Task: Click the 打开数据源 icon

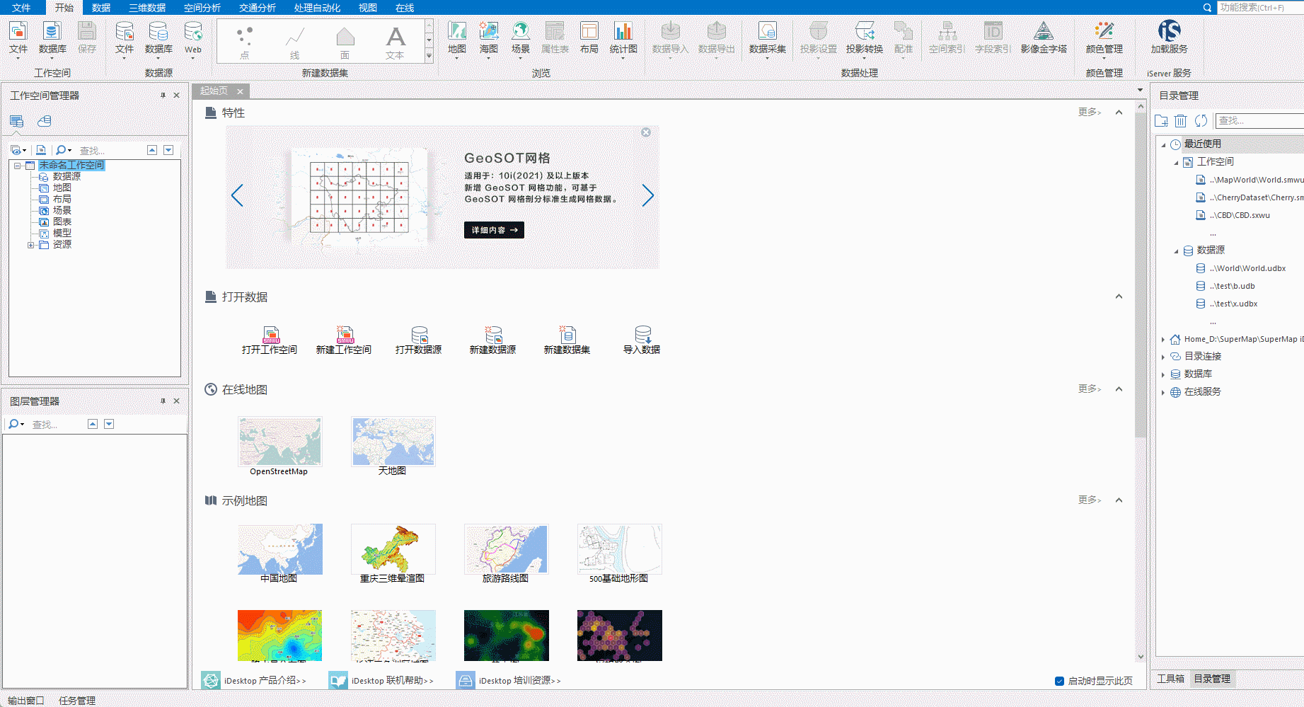Action: 419,334
